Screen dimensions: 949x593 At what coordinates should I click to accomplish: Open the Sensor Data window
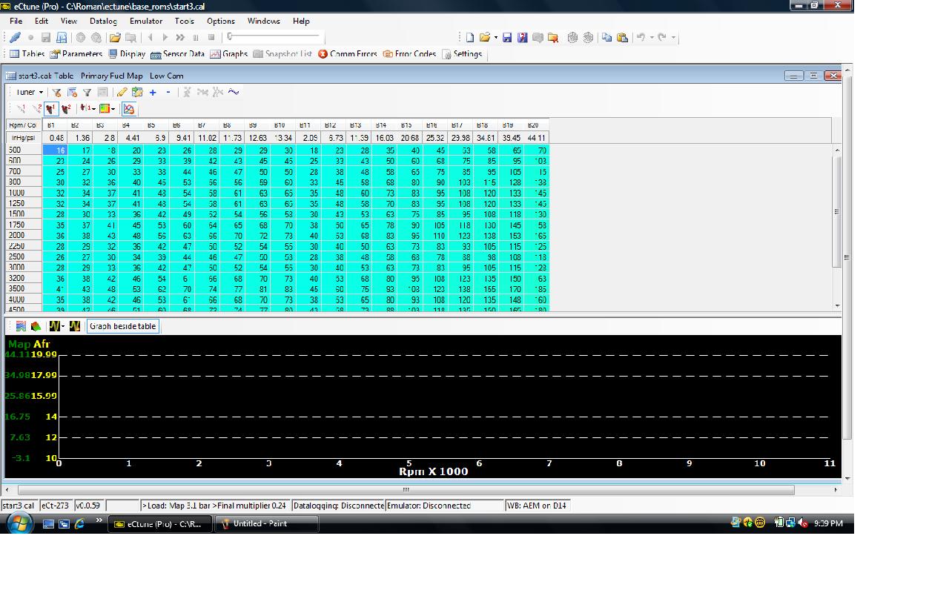(177, 53)
